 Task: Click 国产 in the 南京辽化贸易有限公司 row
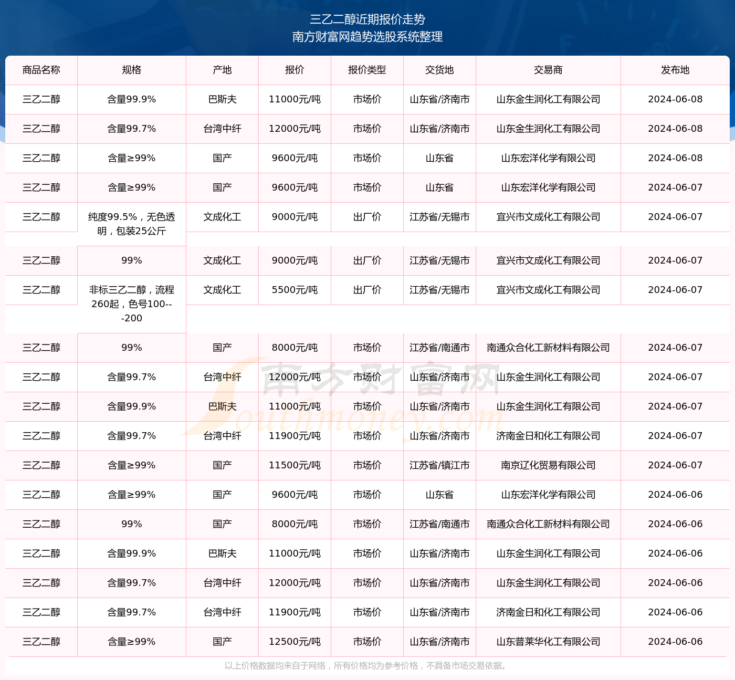point(223,465)
